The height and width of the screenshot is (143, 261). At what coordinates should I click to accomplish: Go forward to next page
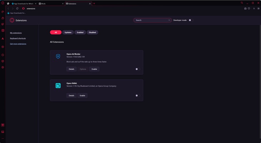13,9
